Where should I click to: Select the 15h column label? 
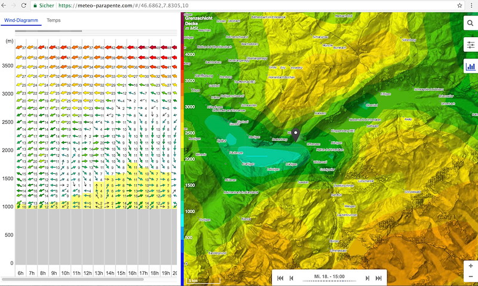121,273
